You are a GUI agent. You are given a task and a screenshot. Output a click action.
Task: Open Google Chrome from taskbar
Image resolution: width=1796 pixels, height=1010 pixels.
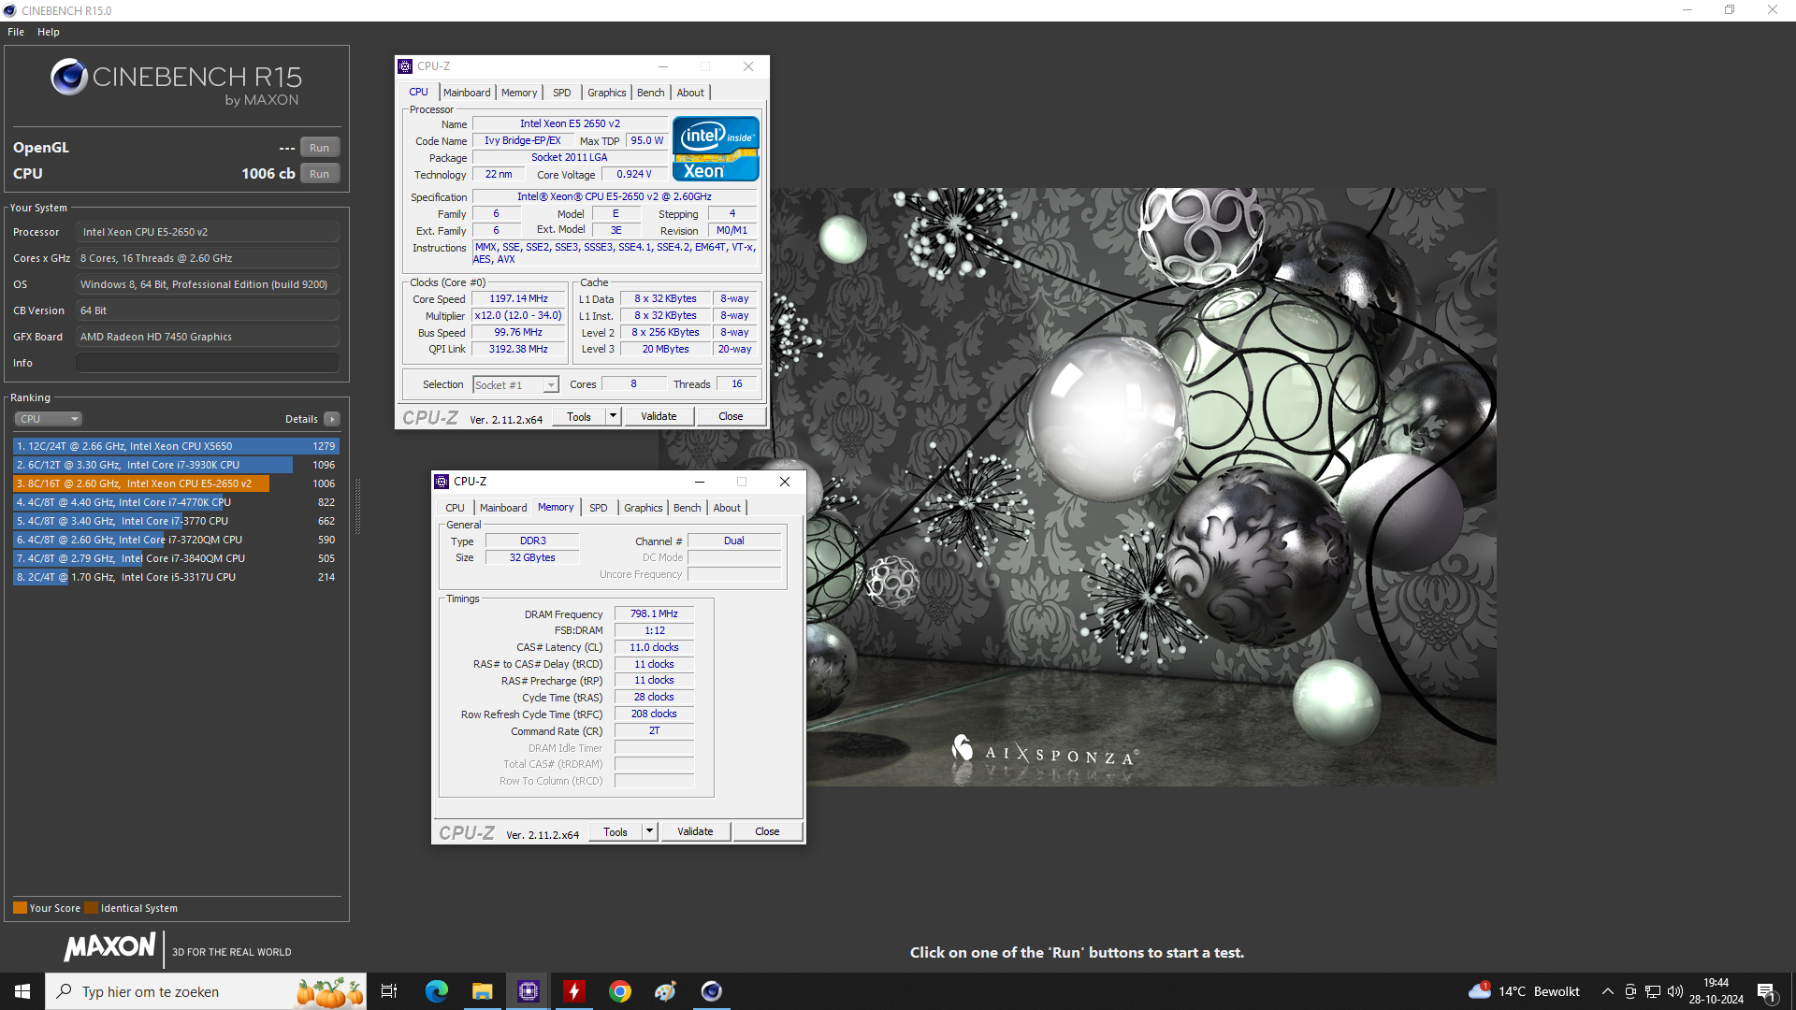tap(620, 991)
